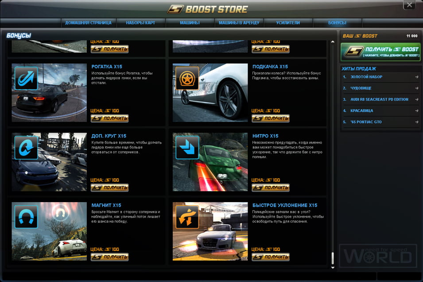Viewport: 423px width, 282px height.
Task: Click arrow icon next to '65 Pontiac GTO
Action: [x=416, y=122]
